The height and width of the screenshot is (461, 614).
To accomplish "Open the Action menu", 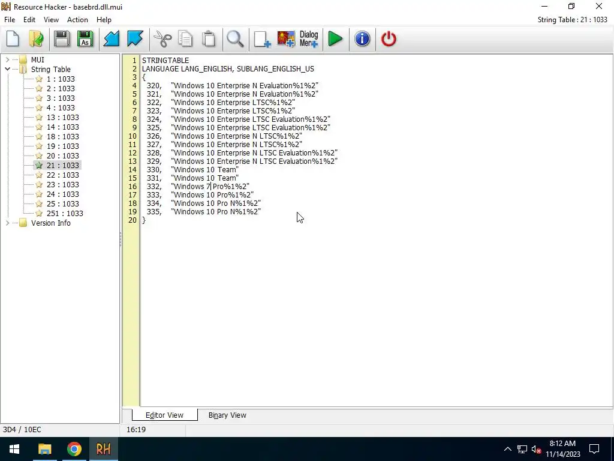I will tap(77, 20).
